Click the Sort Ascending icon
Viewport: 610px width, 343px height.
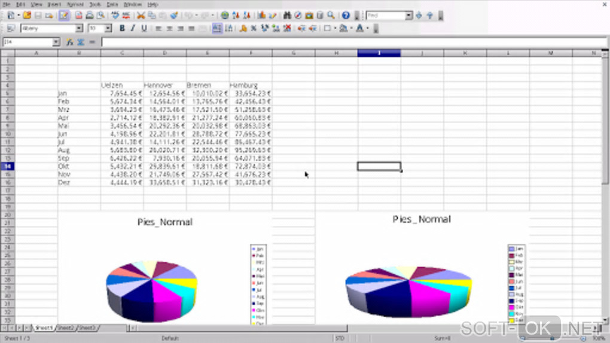tap(236, 16)
